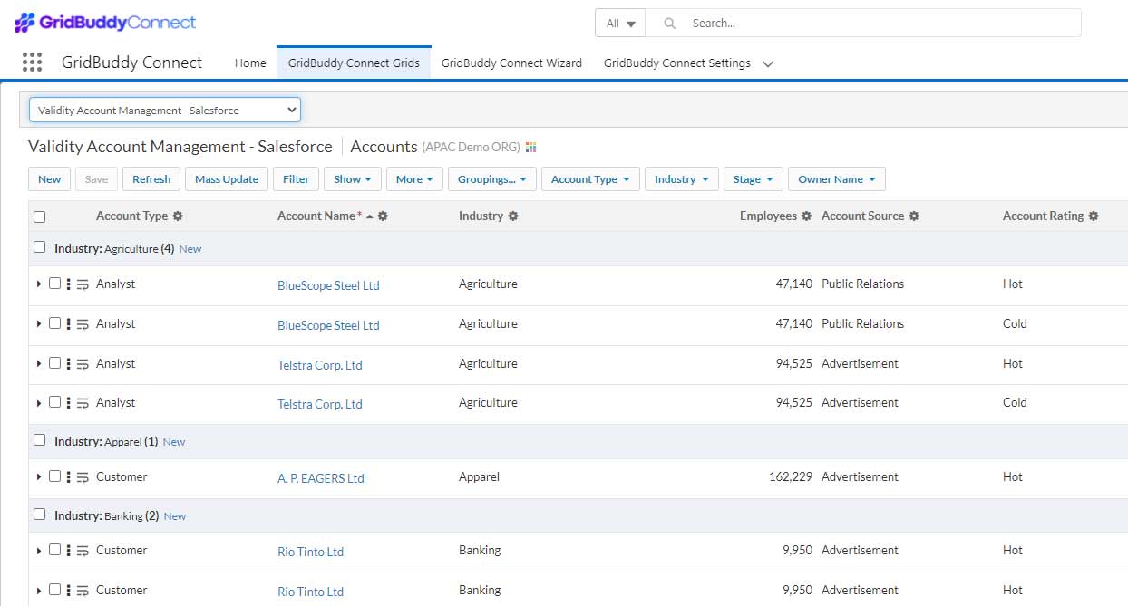Image resolution: width=1128 pixels, height=606 pixels.
Task: Open the GridBuddy Connect Settings tab
Action: tap(677, 63)
